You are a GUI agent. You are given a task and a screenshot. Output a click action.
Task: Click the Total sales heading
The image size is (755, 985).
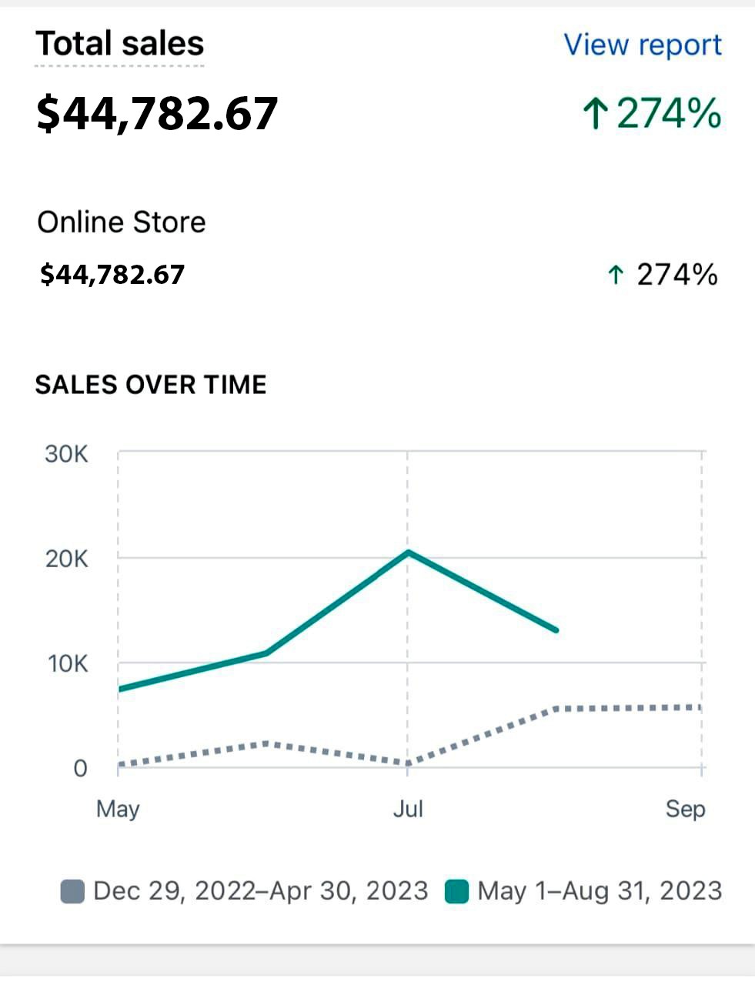(x=119, y=43)
